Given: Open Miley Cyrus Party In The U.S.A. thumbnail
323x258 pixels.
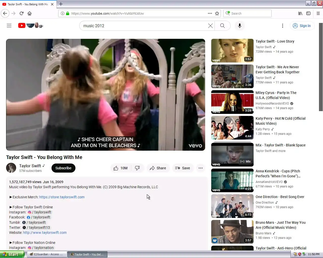Looking at the screenshot, I should tap(232, 102).
